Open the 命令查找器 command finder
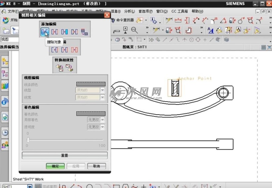Screen dimensions: 272x188 pos(123,20)
